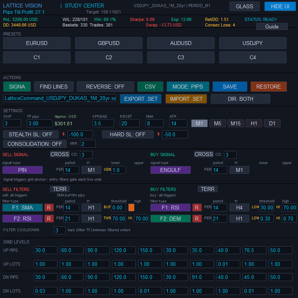Open the Guide

tap(272, 26)
